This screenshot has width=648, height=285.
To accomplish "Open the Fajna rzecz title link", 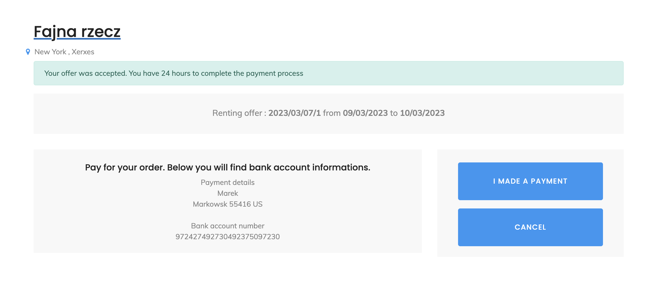I will 77,32.
